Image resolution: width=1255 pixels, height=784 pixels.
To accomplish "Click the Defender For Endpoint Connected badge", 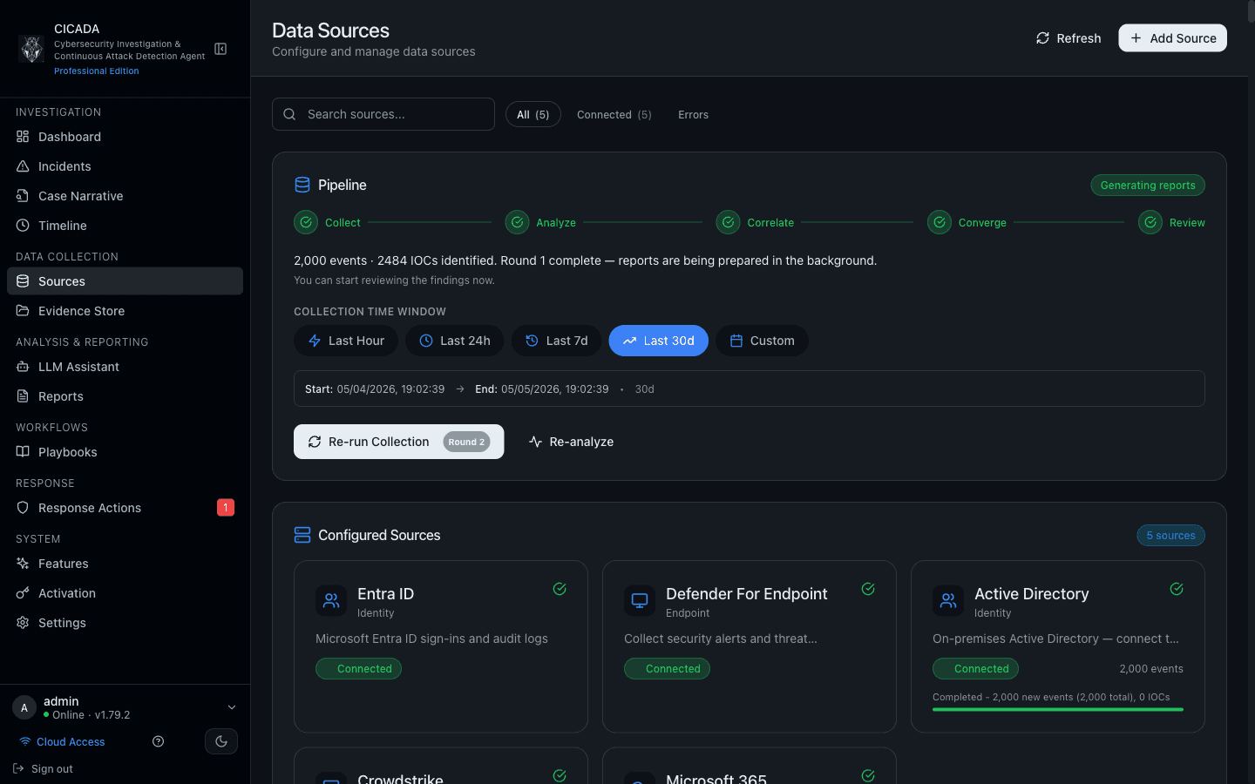I will pyautogui.click(x=667, y=669).
